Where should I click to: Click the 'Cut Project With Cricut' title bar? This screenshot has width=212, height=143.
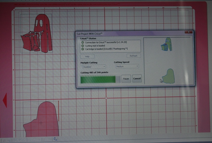(130, 34)
